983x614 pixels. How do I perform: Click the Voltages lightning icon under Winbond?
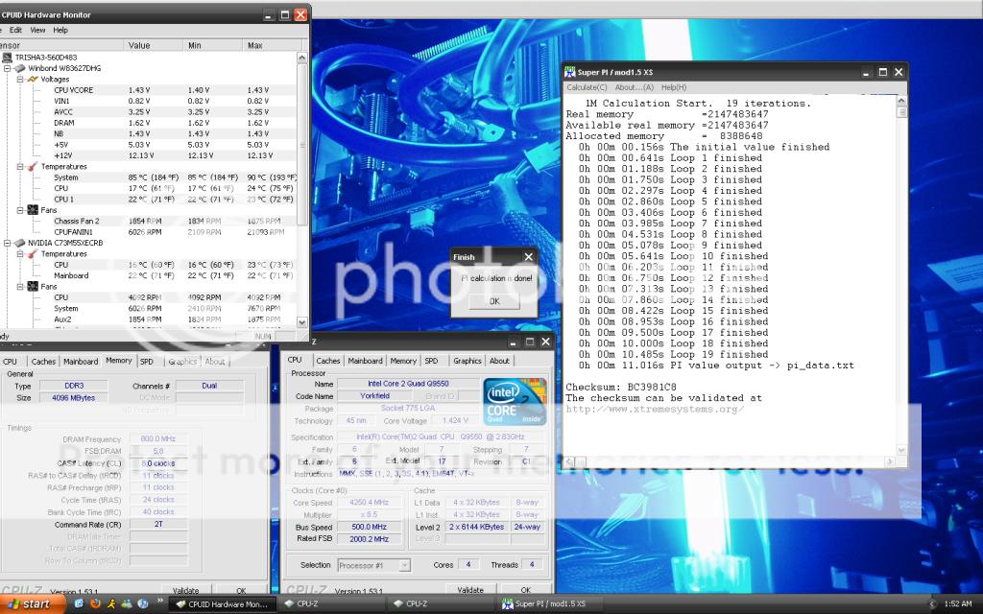[33, 80]
